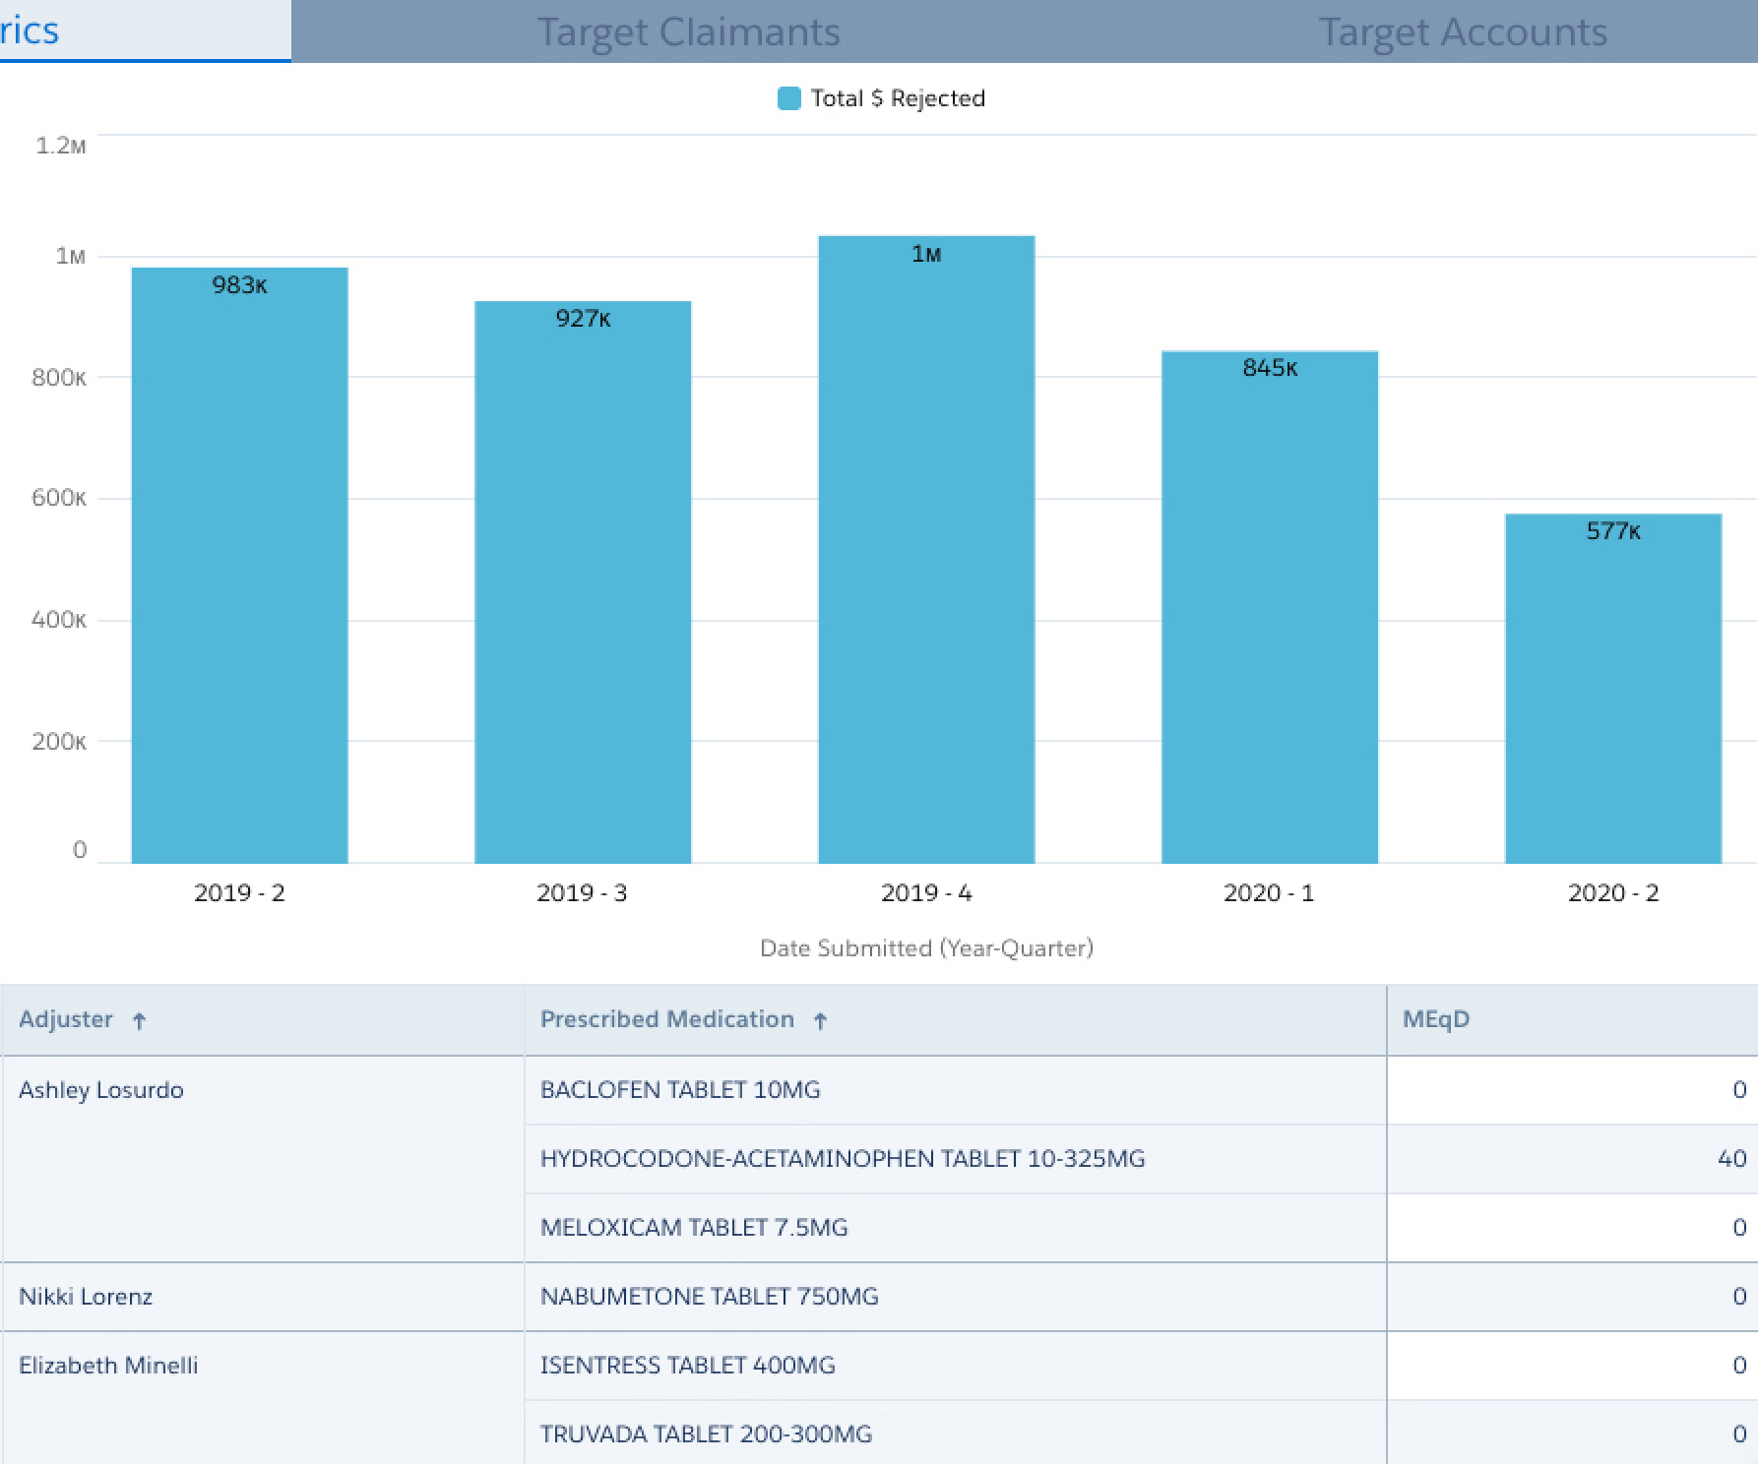Switch to the Target Claimants tab
Image resolution: width=1758 pixels, height=1464 pixels.
point(688,31)
